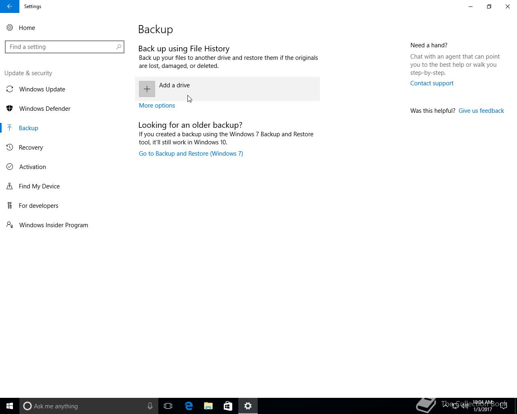Activate Cortana microphone
517x414 pixels.
click(150, 406)
